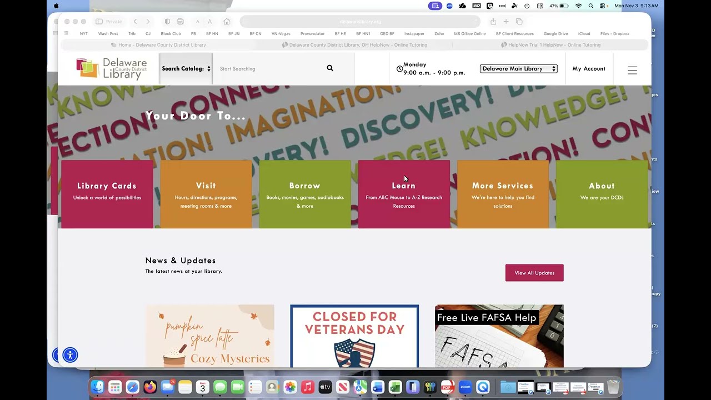Click the accessibility widget icon
This screenshot has height=400, width=711.
point(70,355)
